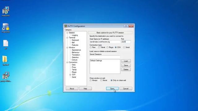Open the Session category
198x111 pixels.
72,33
